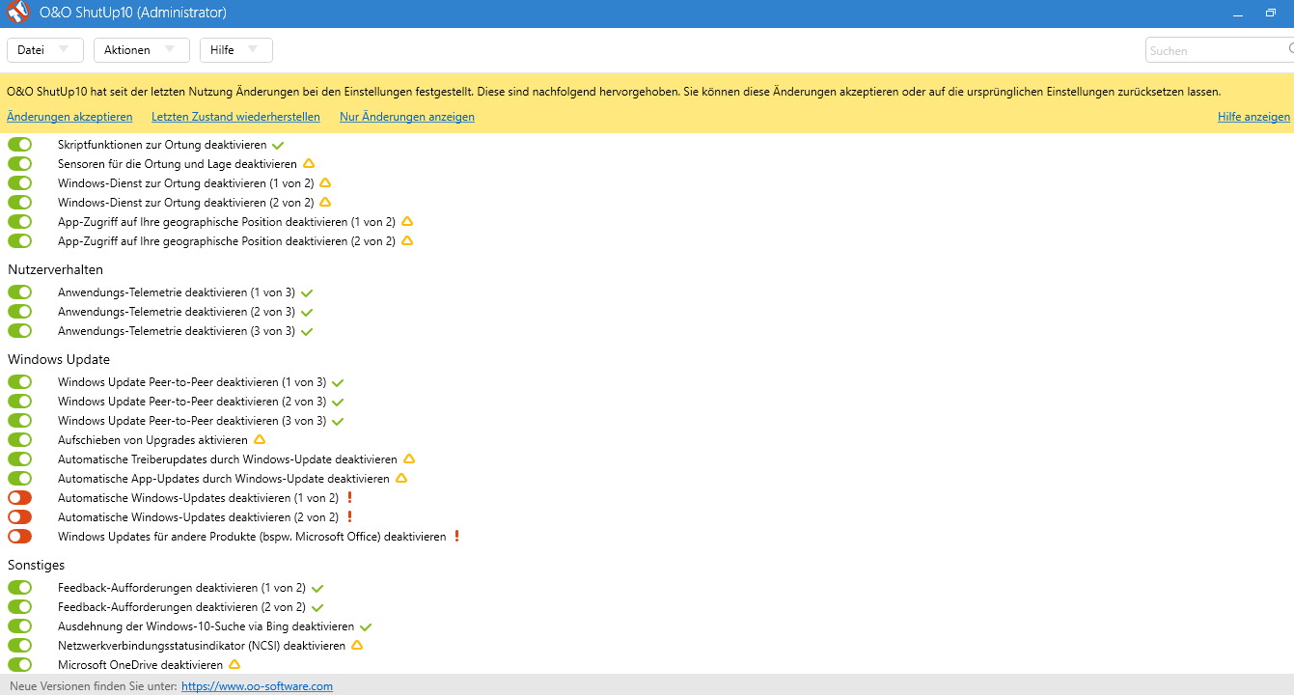Click warning icon for Windows-Dienst zur Ortung (1 von 2)
Viewport: 1294px width, 695px height.
[325, 182]
